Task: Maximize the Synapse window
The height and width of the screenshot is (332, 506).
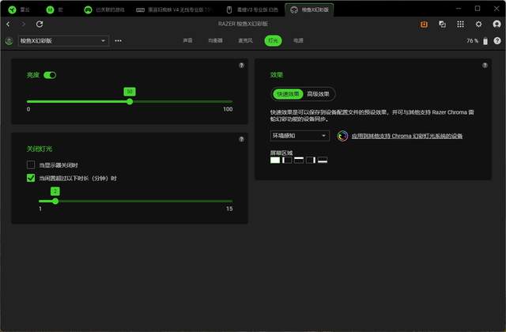Action: click(478, 9)
